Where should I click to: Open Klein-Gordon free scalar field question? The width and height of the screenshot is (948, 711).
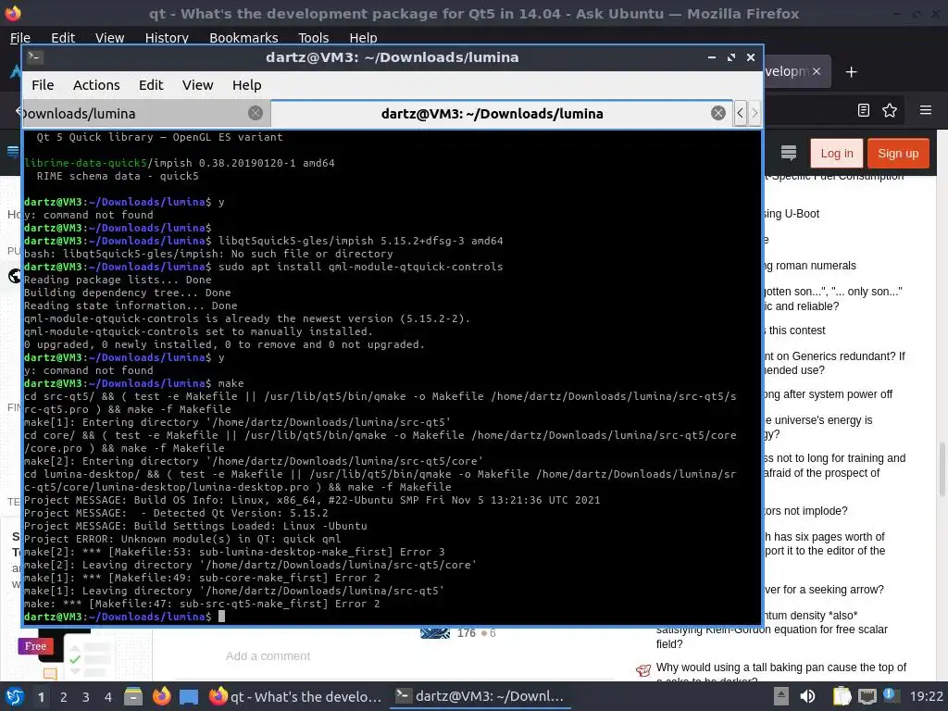[771, 630]
